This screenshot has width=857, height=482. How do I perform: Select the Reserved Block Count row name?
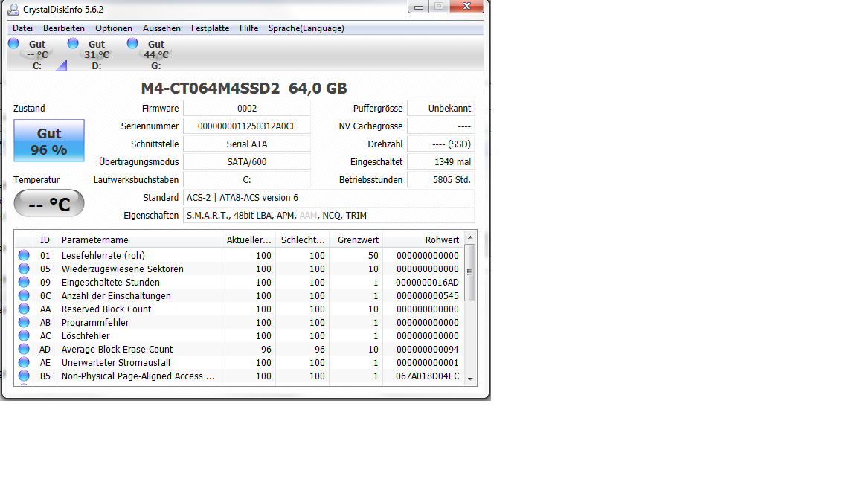106,309
